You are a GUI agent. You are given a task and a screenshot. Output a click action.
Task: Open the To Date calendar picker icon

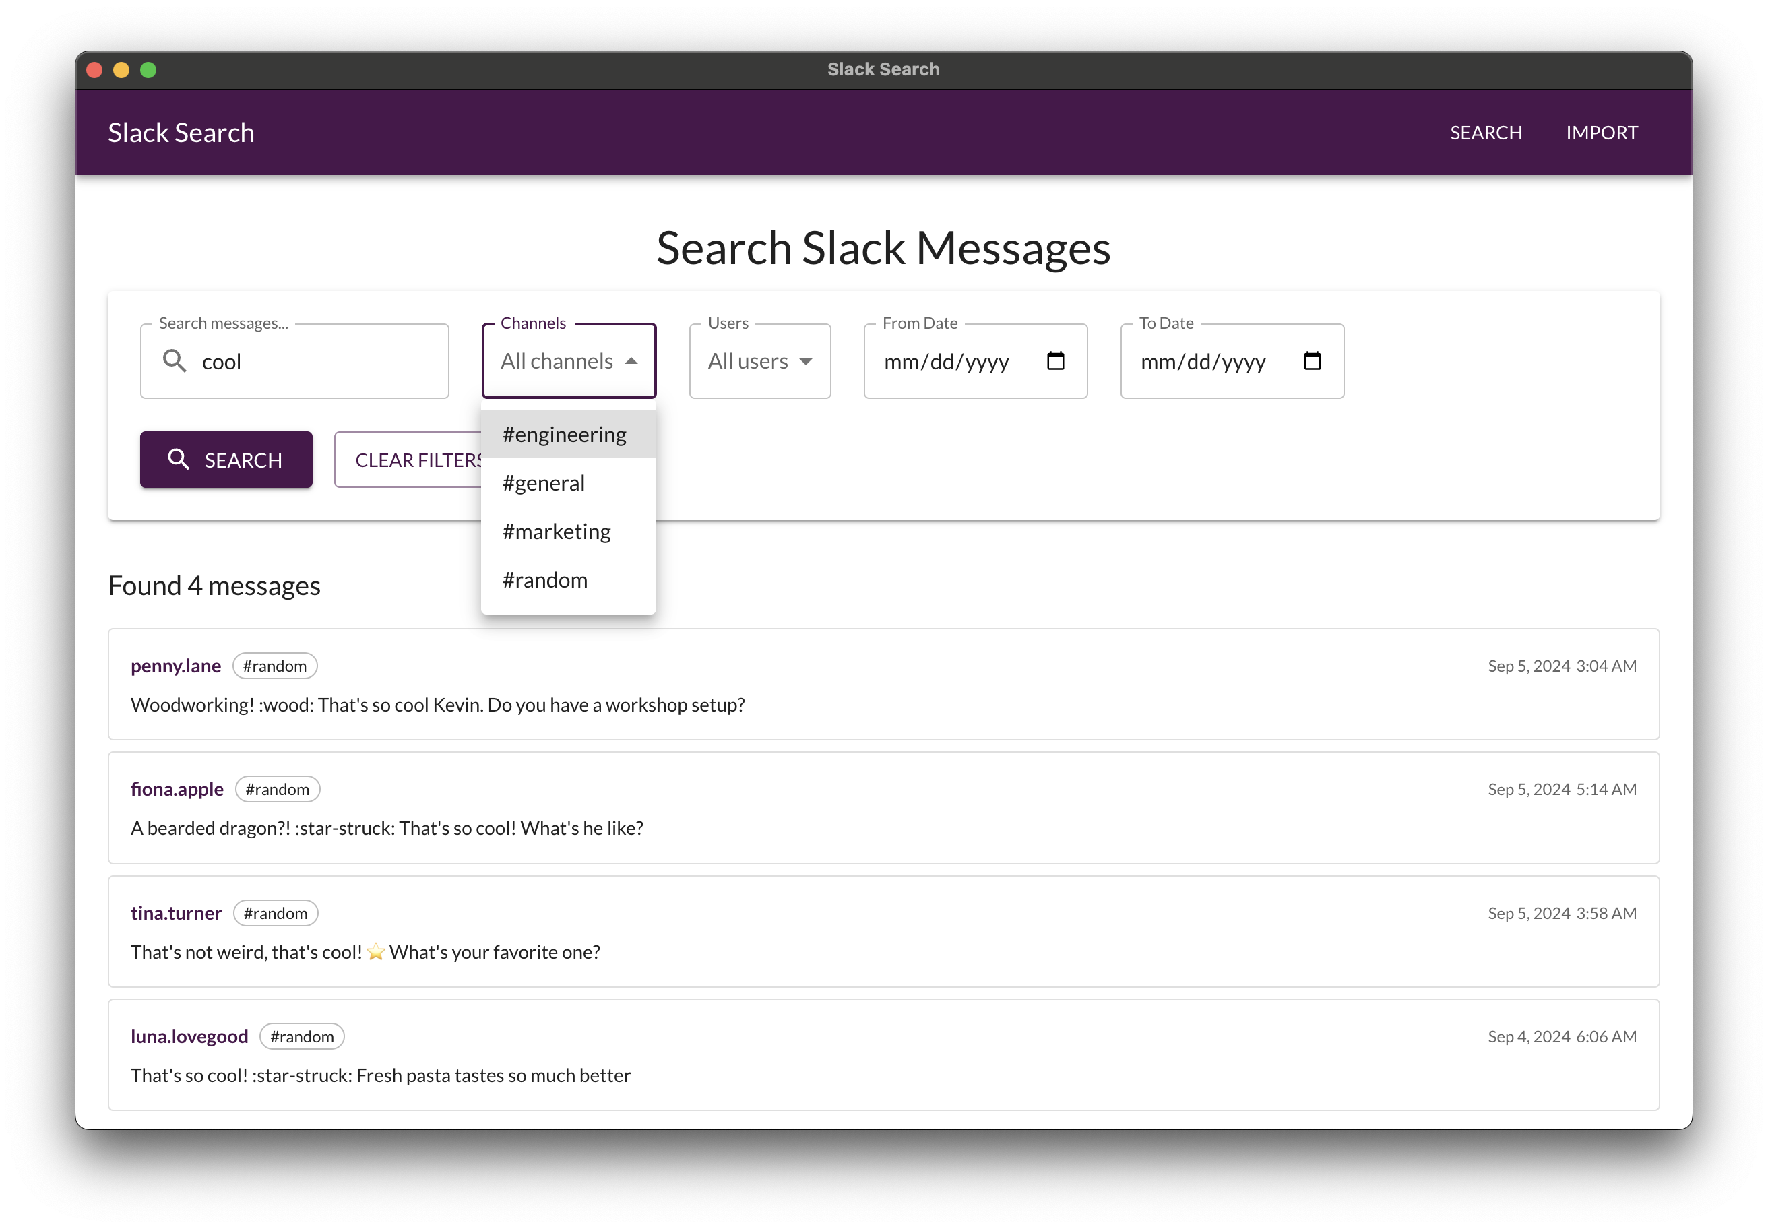pyautogui.click(x=1311, y=361)
